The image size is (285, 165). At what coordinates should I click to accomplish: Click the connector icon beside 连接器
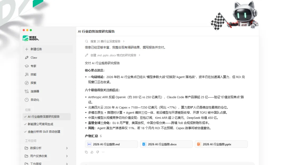click(27, 91)
